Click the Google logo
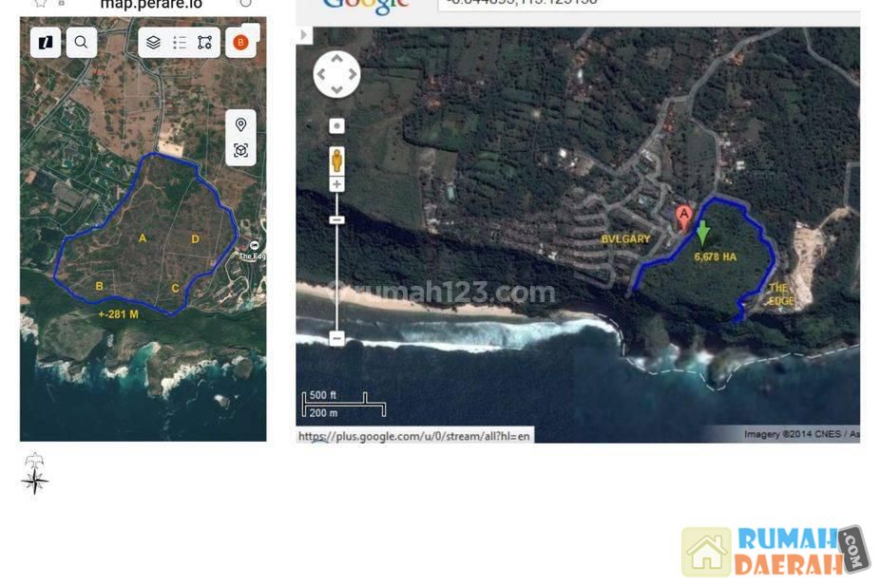Viewport: 881px width, 587px height. pos(366,6)
